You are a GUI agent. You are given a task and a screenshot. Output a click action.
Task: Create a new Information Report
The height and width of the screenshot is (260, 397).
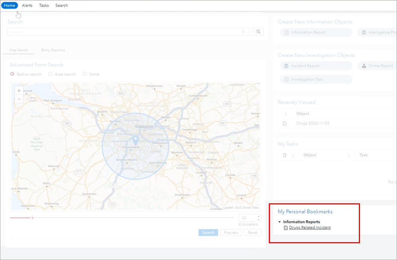pos(316,32)
